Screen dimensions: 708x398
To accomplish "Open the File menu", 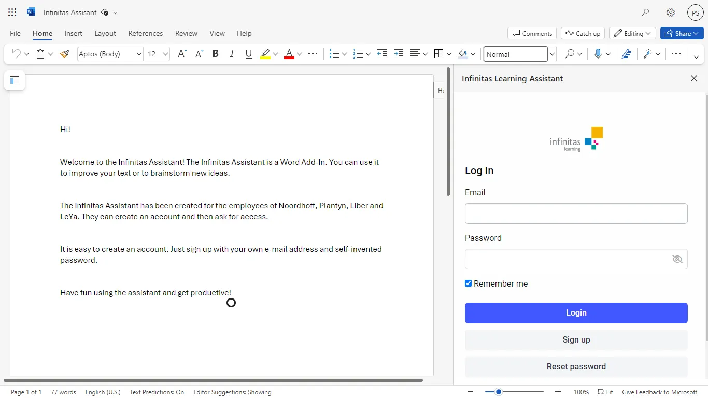I will tap(16, 33).
